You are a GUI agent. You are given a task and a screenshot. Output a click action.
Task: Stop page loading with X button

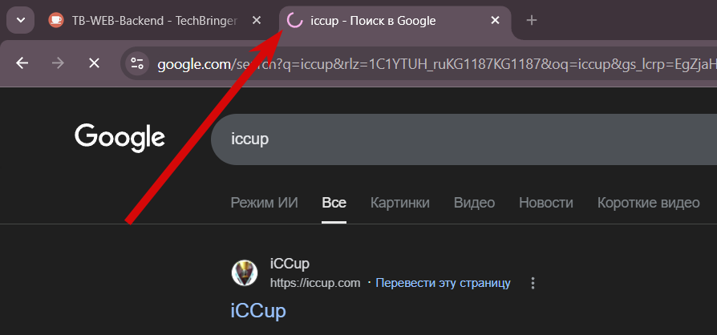94,63
